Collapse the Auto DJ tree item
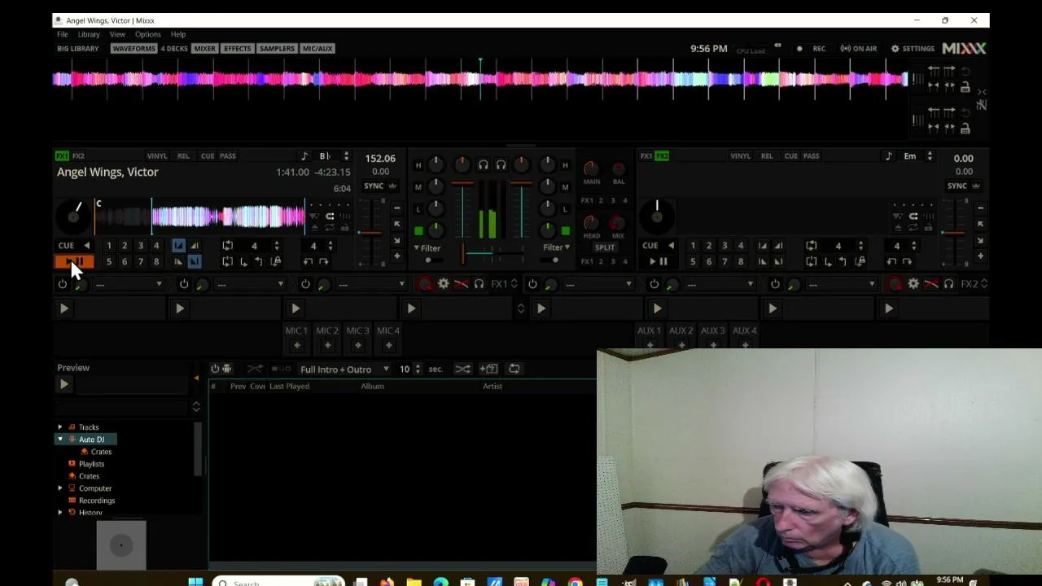This screenshot has width=1042, height=586. coord(59,439)
